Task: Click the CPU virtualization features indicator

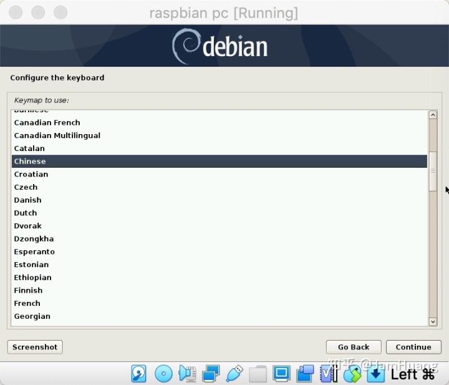Action: tap(329, 374)
